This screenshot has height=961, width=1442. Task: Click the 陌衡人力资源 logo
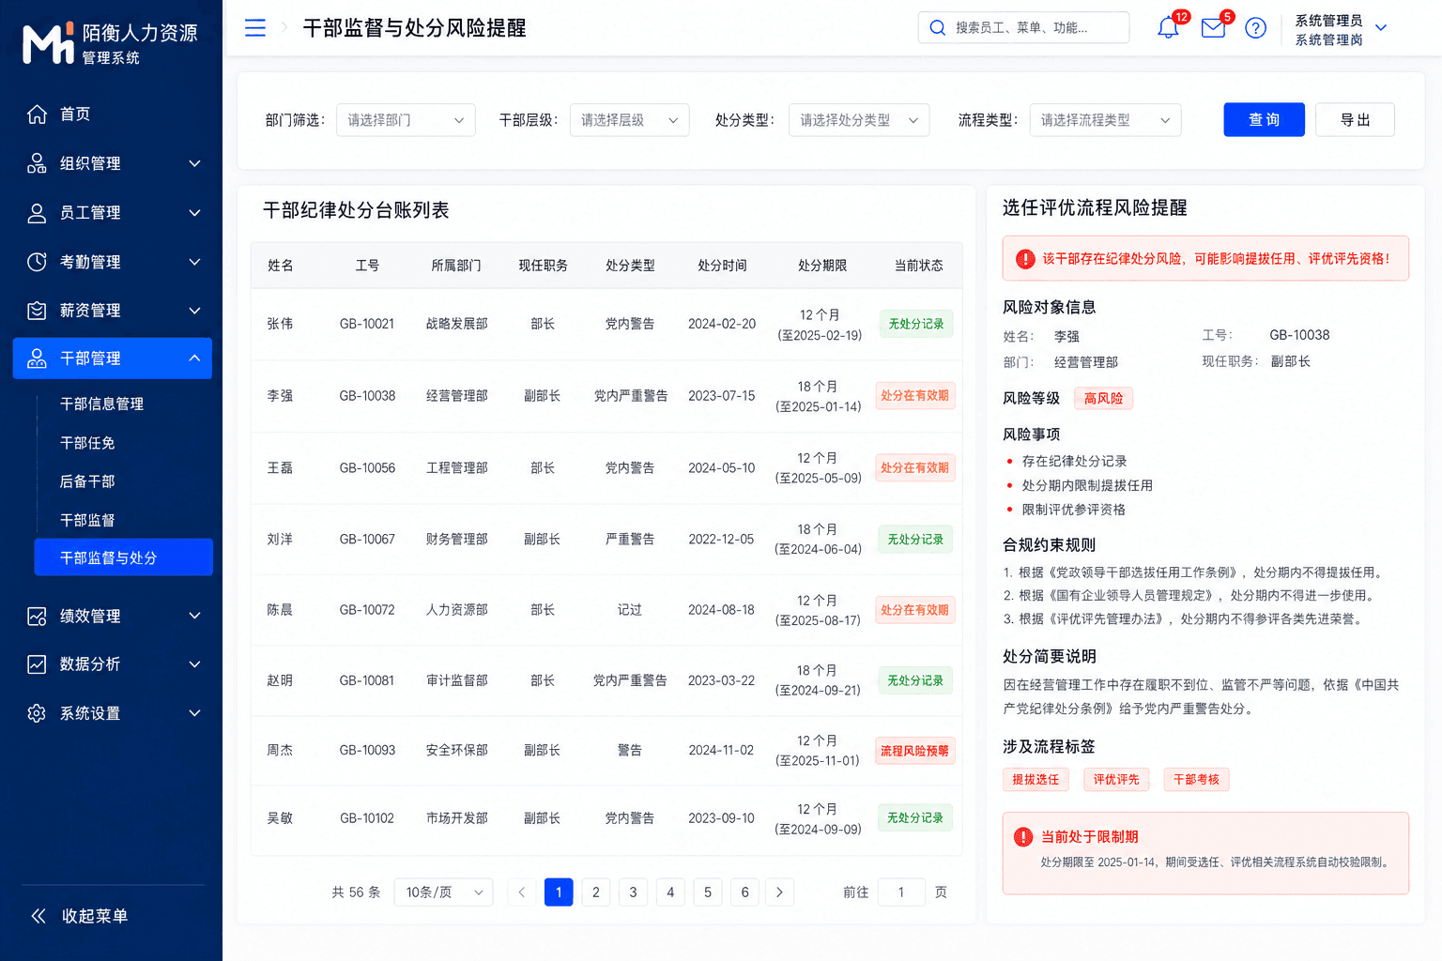tap(111, 44)
